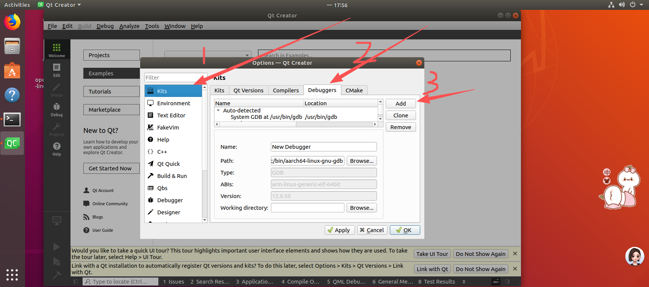The width and height of the screenshot is (649, 287).
Task: Open the Analyze menu
Action: point(129,26)
